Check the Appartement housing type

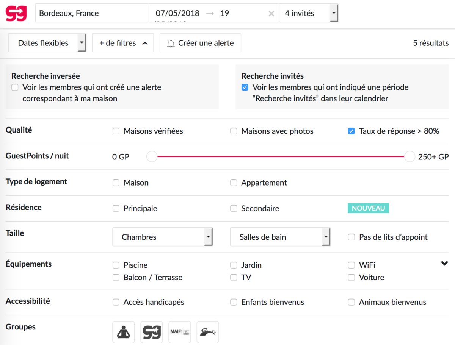point(234,183)
